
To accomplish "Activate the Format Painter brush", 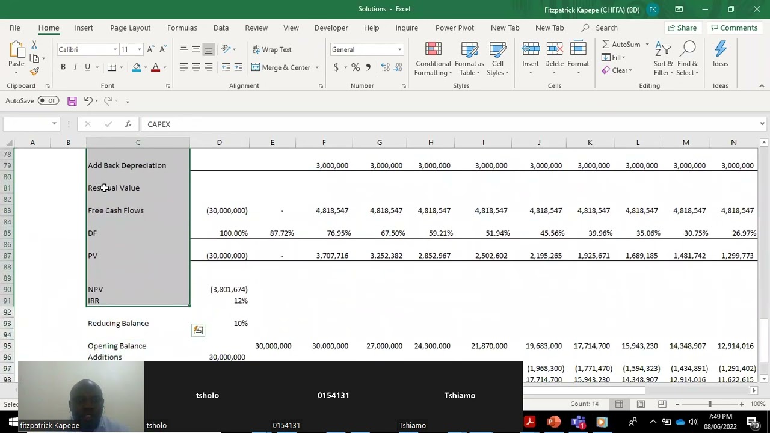I will coord(34,71).
